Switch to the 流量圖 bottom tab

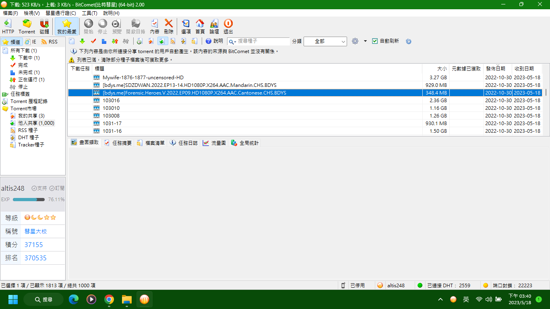[x=214, y=142]
